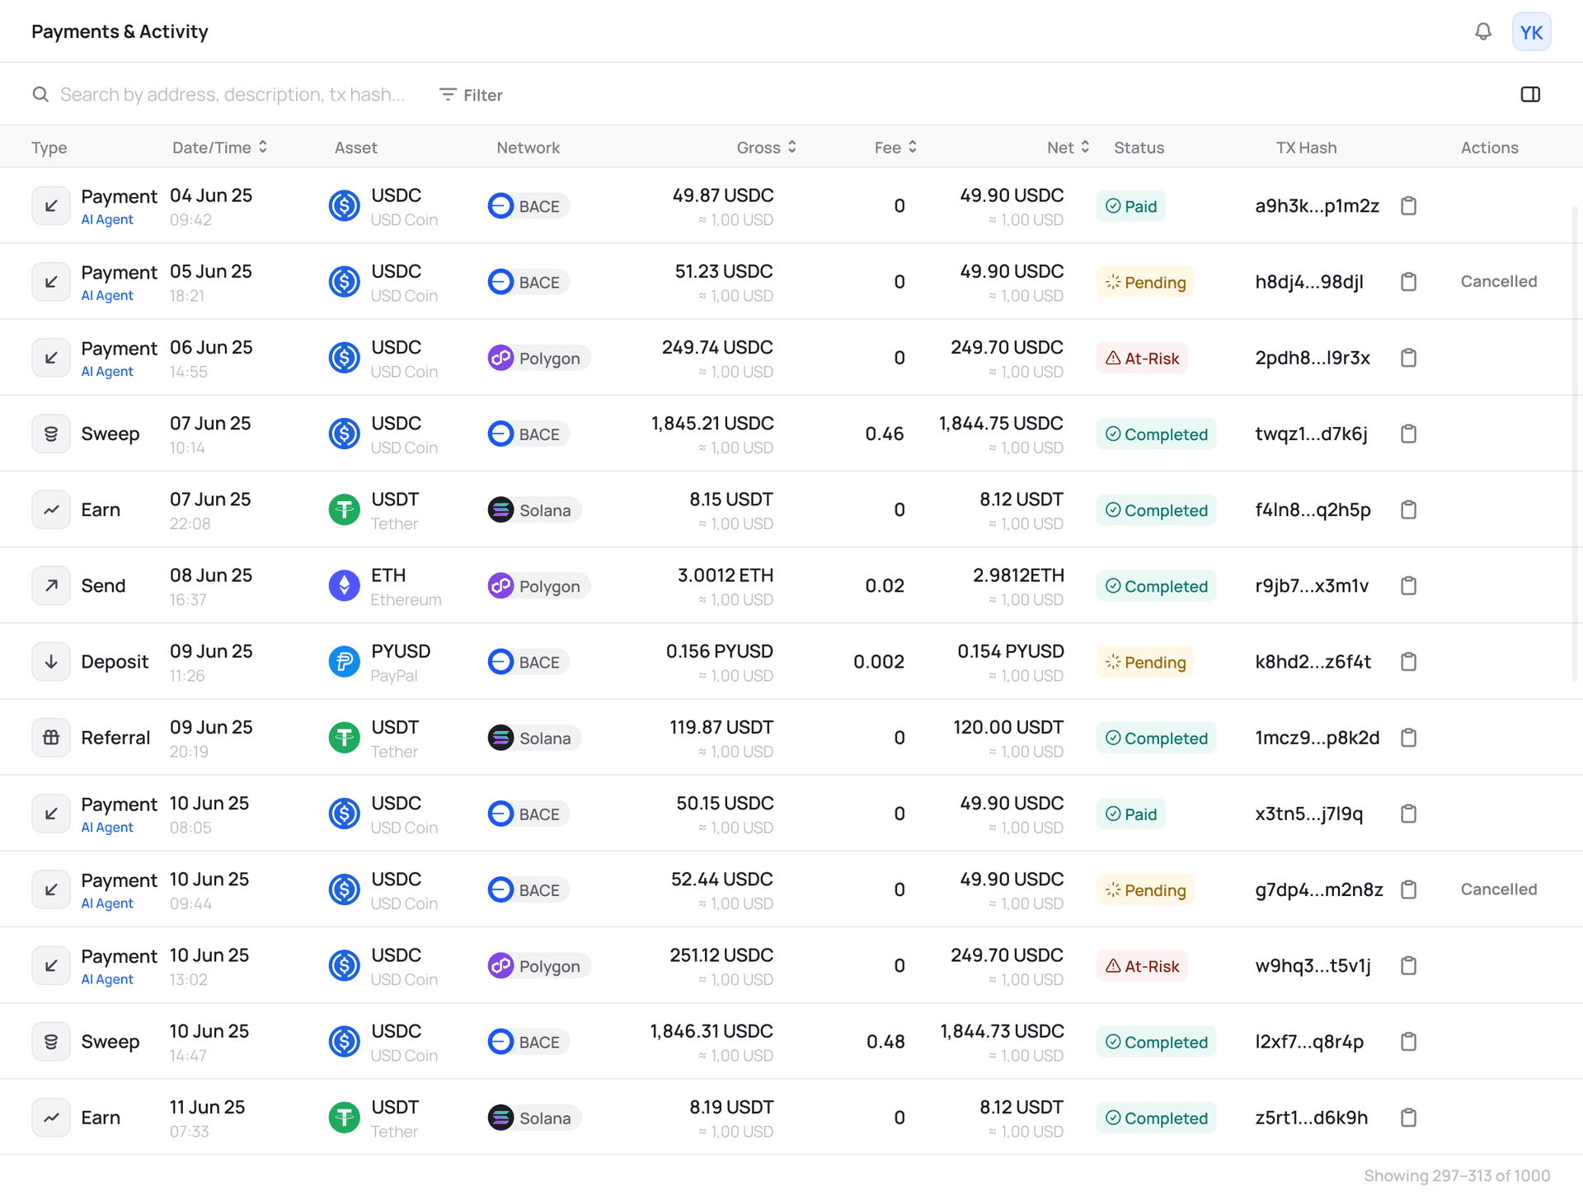Click the Earn trend icon on the 11 Jun row
Image resolution: width=1583 pixels, height=1196 pixels.
point(50,1117)
